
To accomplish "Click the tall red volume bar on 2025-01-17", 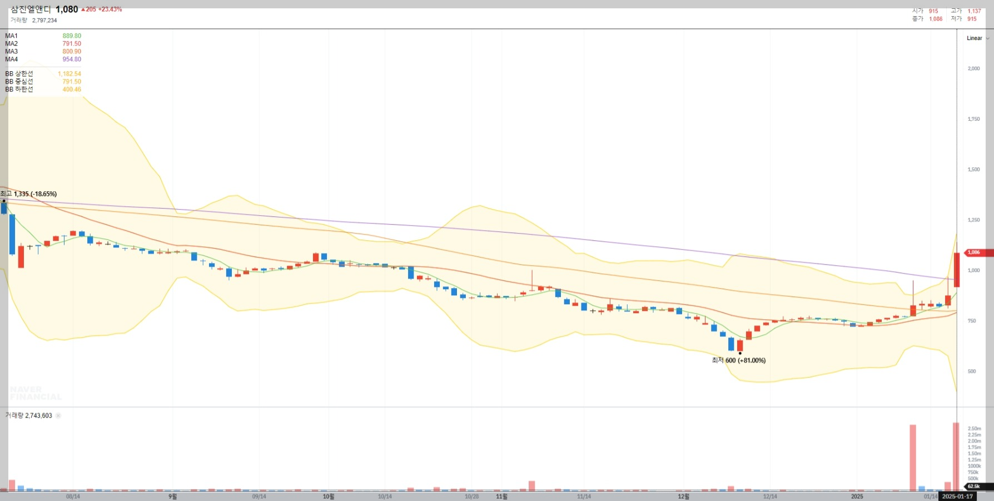I will (x=956, y=457).
